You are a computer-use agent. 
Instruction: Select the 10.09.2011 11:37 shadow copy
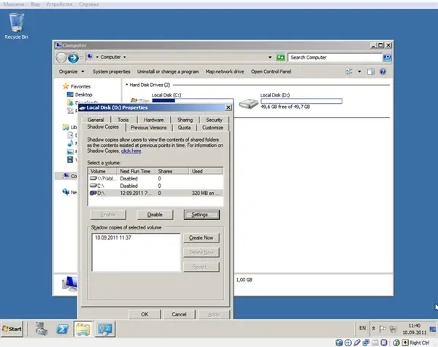point(113,237)
